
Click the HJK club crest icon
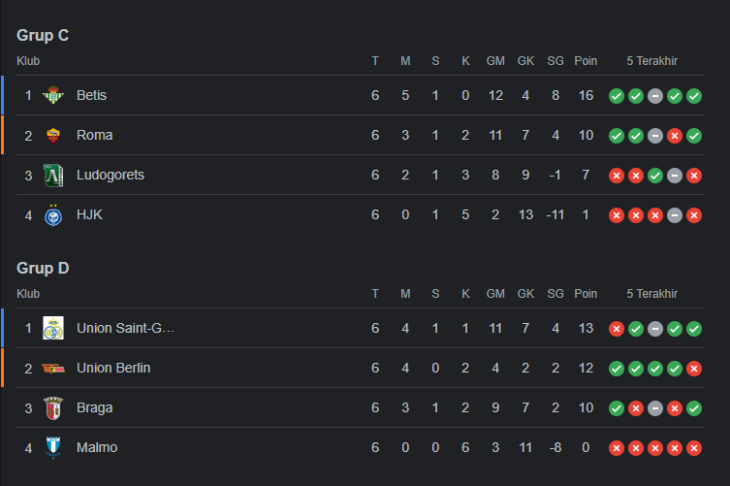(x=53, y=214)
